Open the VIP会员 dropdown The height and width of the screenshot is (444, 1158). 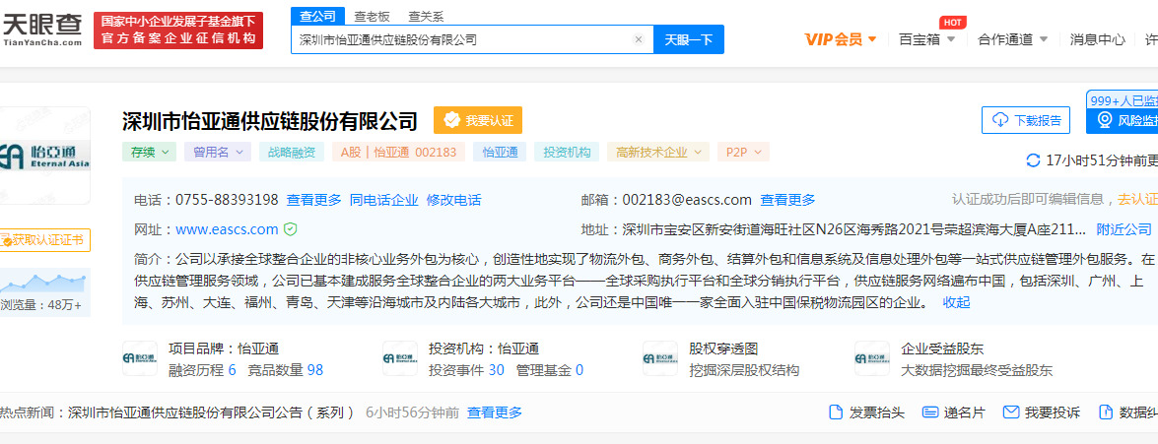click(x=841, y=39)
